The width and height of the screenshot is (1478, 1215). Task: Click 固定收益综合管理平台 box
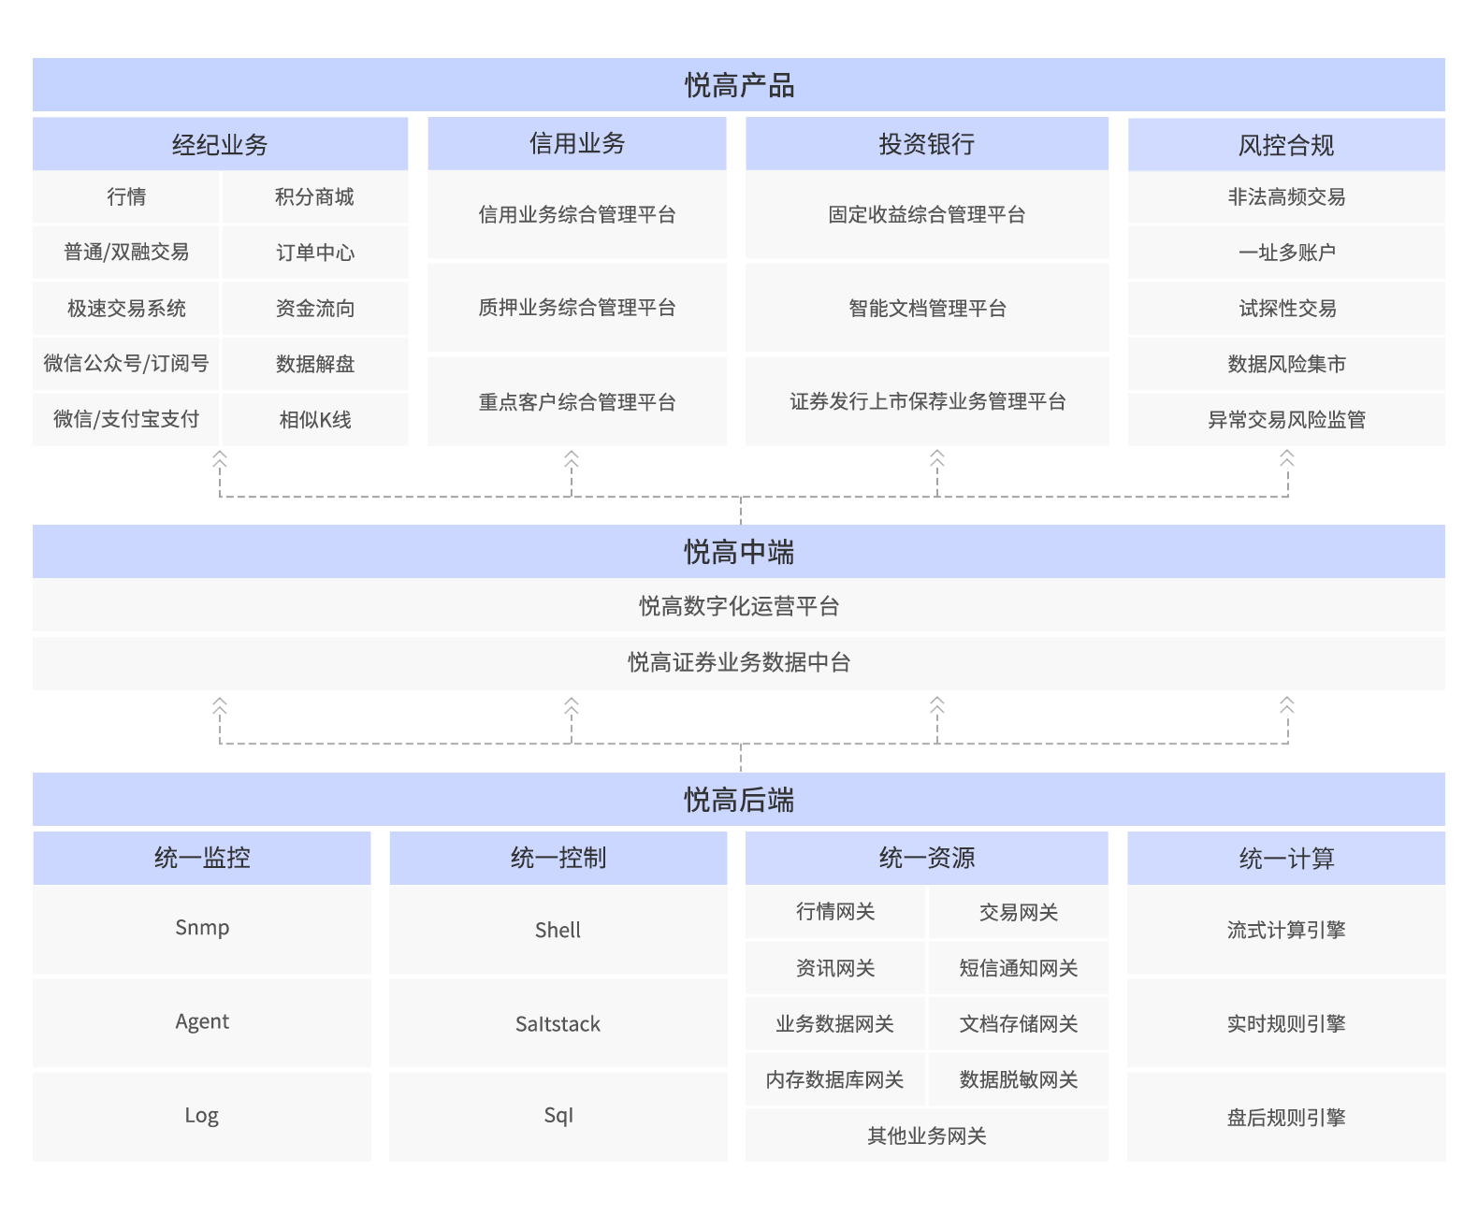pyautogui.click(x=927, y=214)
